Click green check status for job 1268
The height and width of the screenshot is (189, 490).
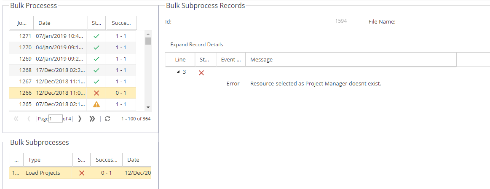96,70
